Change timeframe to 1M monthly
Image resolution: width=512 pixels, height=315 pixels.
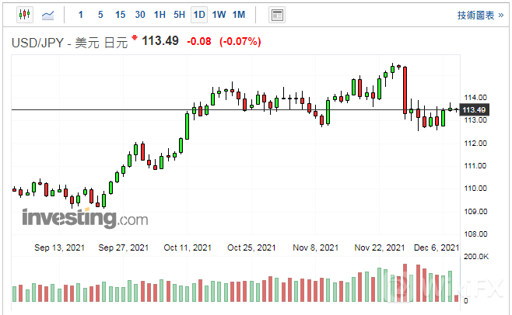click(x=239, y=15)
